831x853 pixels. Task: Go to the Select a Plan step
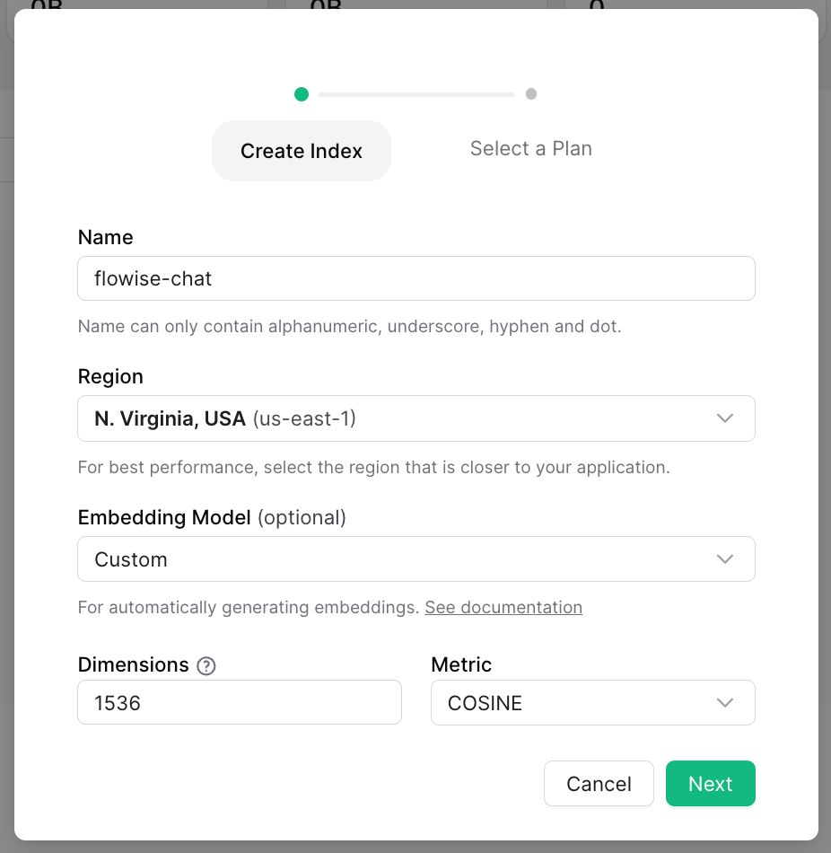point(531,149)
